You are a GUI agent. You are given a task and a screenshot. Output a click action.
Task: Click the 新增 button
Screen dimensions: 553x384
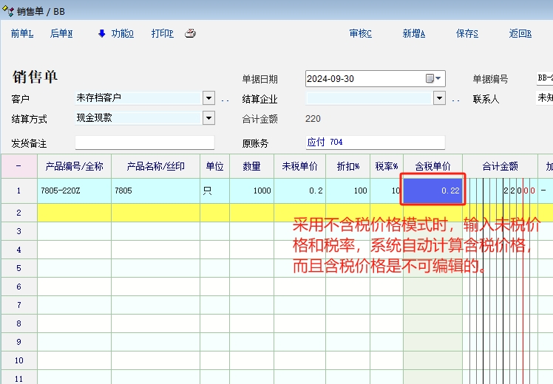[x=414, y=33]
